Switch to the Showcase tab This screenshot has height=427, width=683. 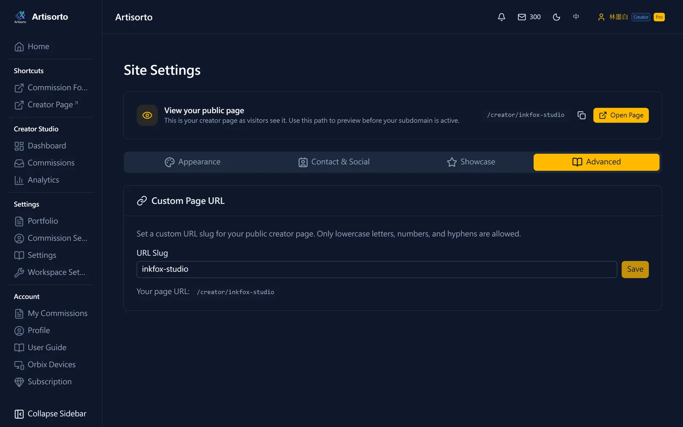click(x=471, y=162)
